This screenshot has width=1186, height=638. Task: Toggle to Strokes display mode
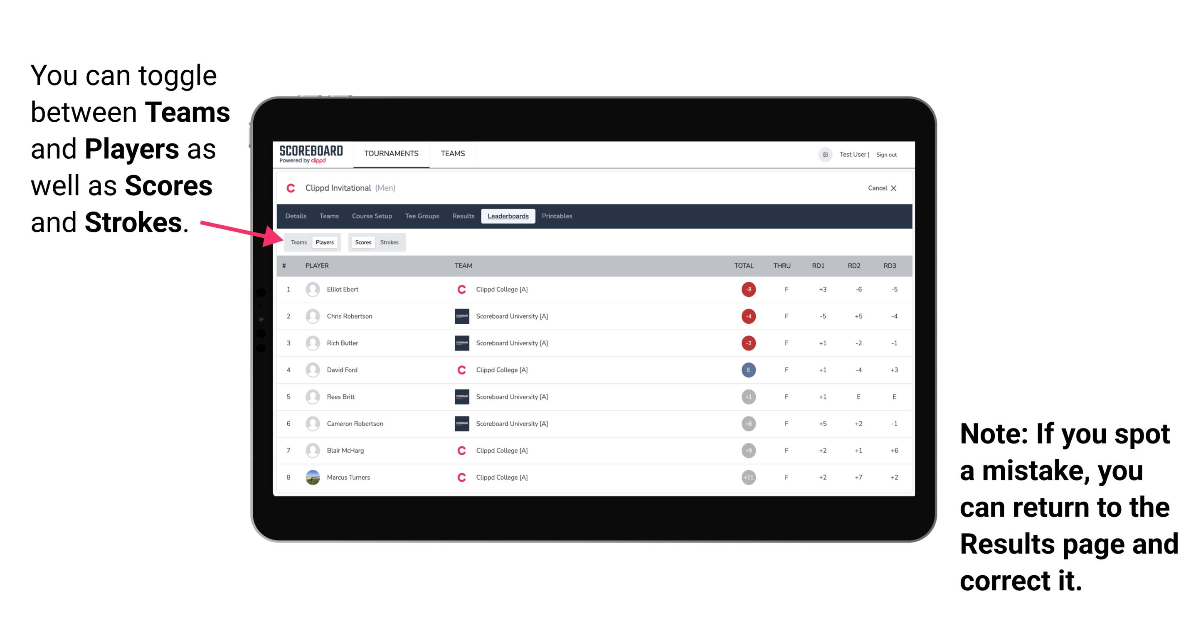click(390, 242)
